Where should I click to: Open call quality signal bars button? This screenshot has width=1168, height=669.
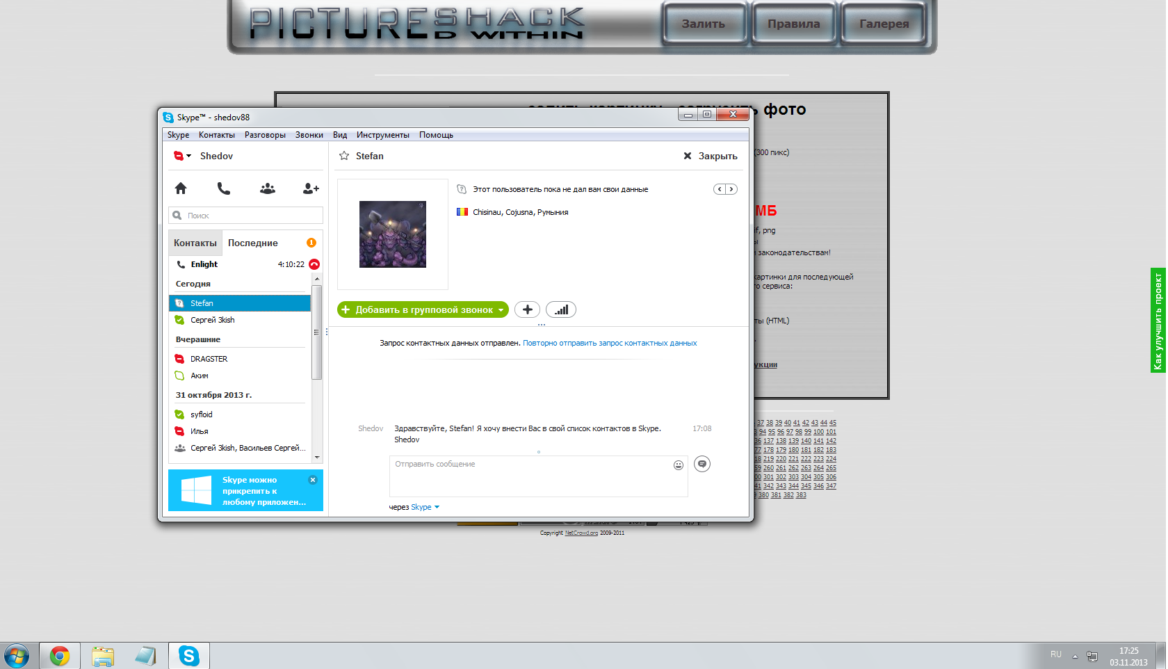coord(561,309)
